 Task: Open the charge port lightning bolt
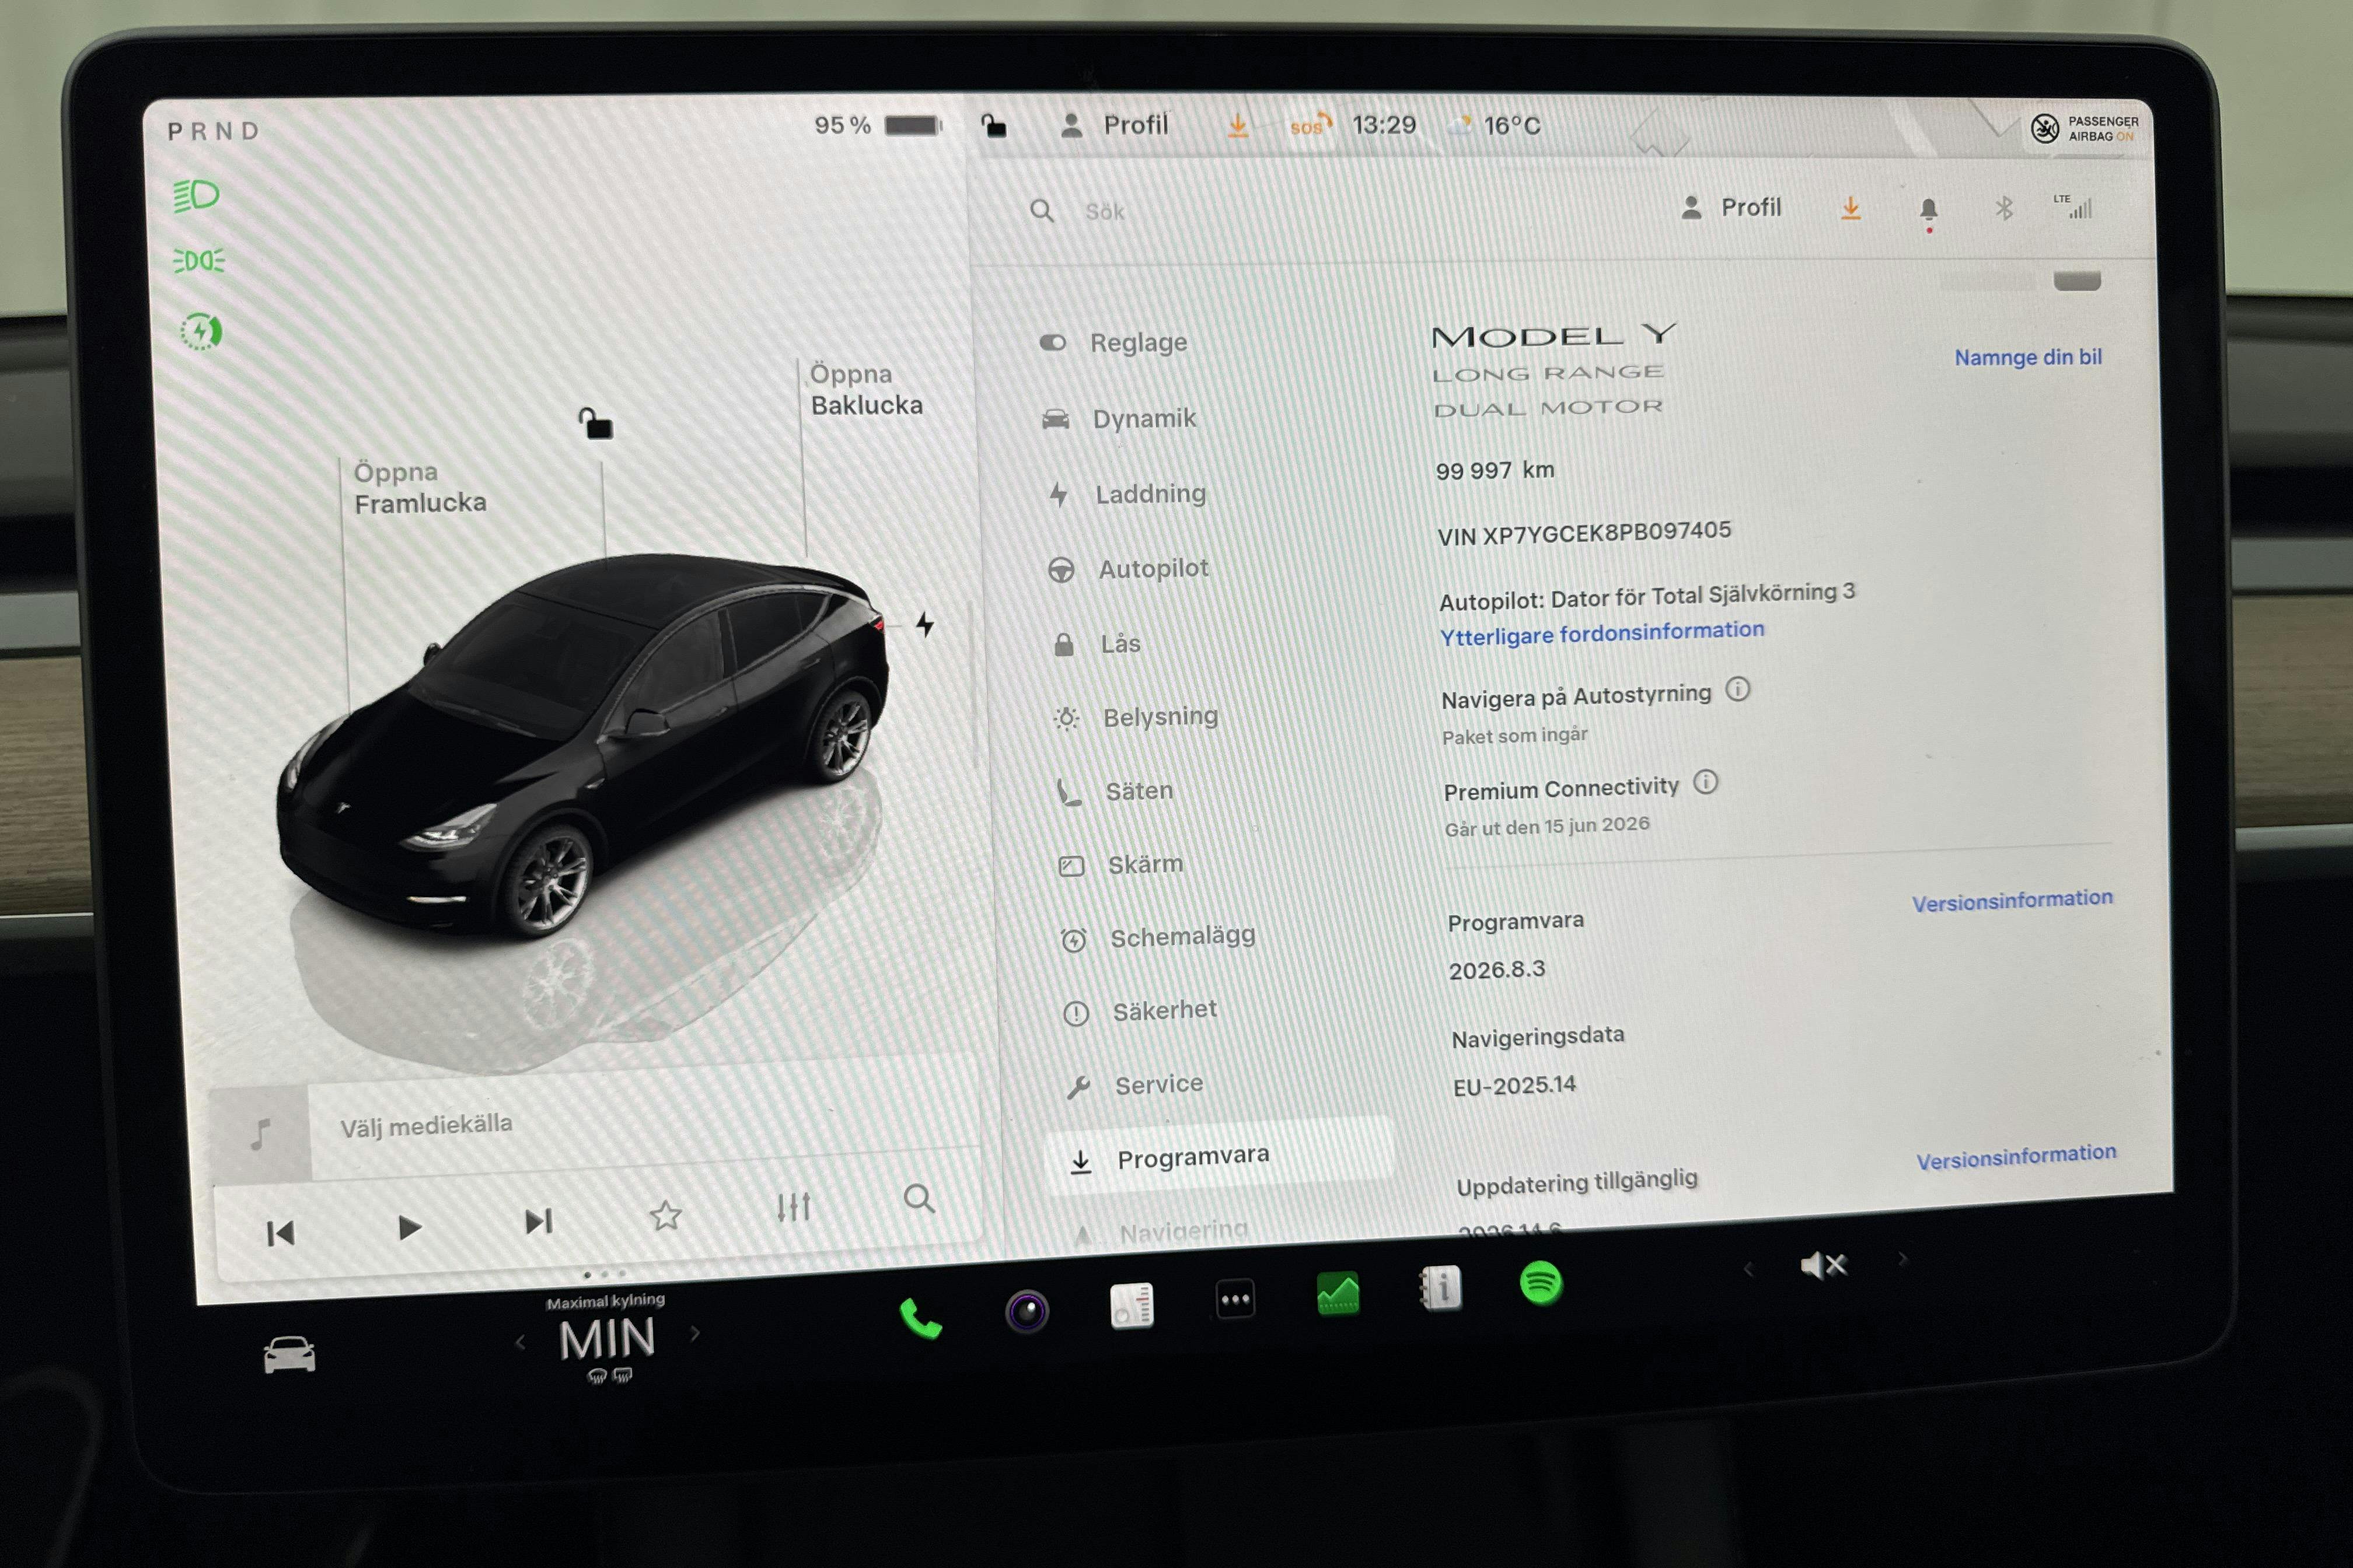[x=924, y=625]
